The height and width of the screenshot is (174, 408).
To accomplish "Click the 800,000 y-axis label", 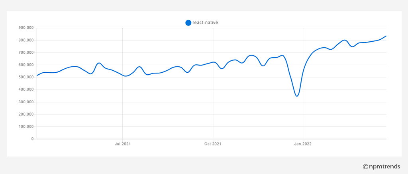I will (x=26, y=40).
